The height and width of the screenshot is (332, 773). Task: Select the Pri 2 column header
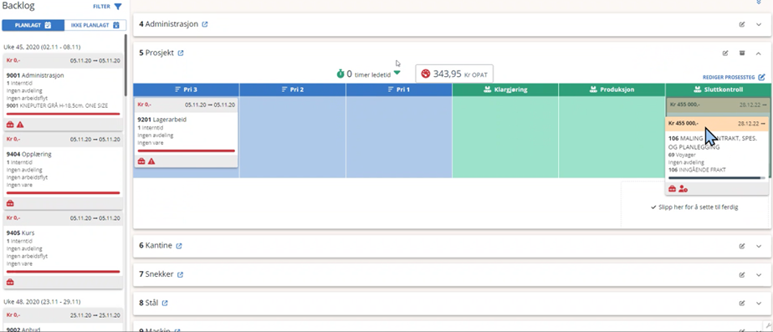tap(292, 89)
